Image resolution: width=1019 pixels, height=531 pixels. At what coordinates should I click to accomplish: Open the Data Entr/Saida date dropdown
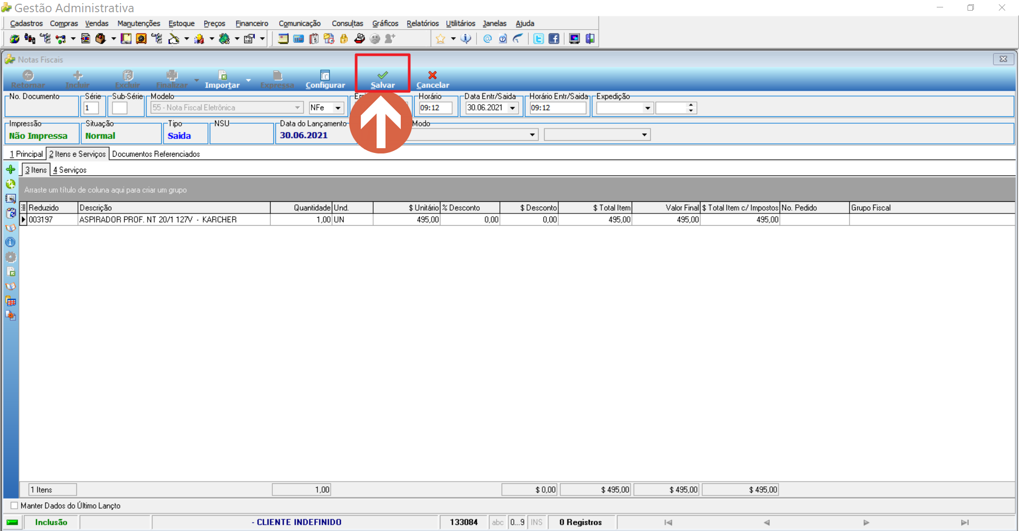point(513,108)
